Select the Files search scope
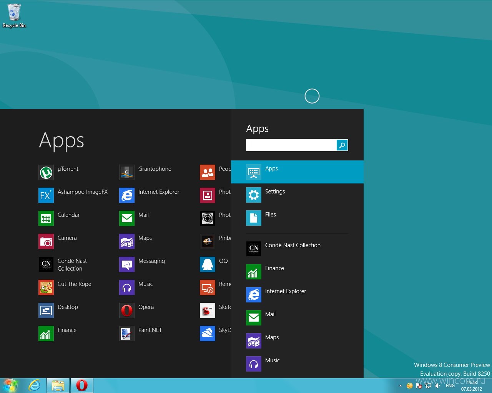This screenshot has width=492, height=393. 297,218
